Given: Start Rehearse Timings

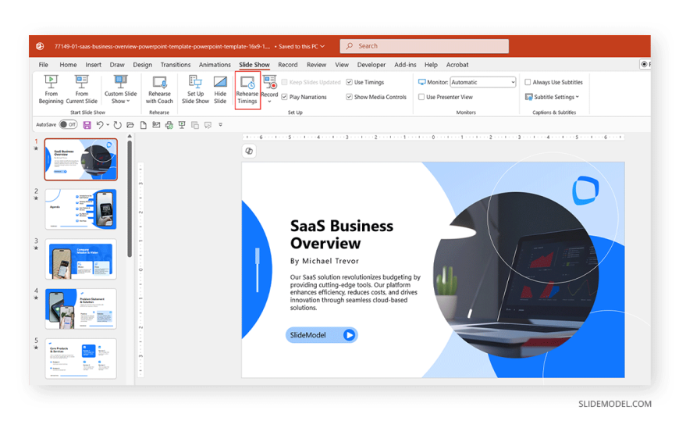Looking at the screenshot, I should pyautogui.click(x=247, y=90).
